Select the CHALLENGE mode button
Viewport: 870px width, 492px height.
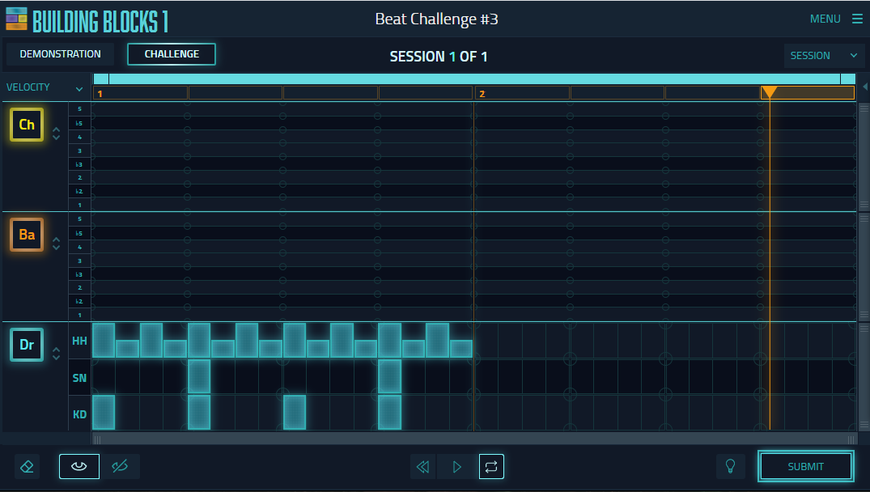point(171,54)
